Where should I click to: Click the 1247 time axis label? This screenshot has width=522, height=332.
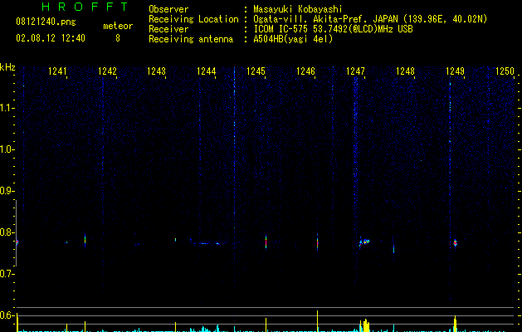[x=355, y=71]
